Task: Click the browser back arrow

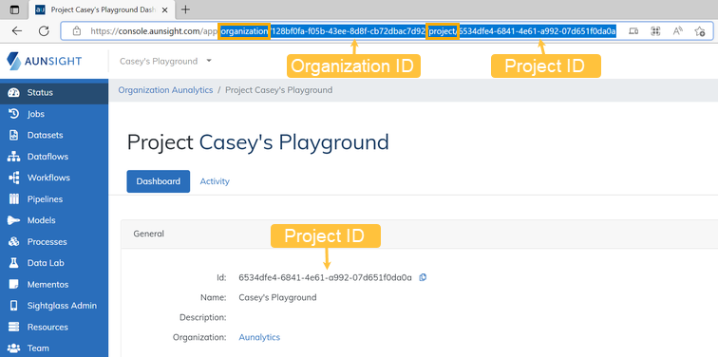Action: pyautogui.click(x=17, y=30)
